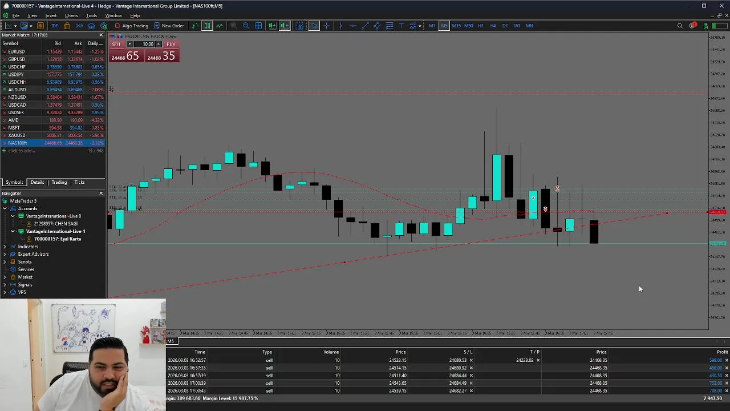Select M15 timeframe
The height and width of the screenshot is (411, 730).
pos(456,26)
